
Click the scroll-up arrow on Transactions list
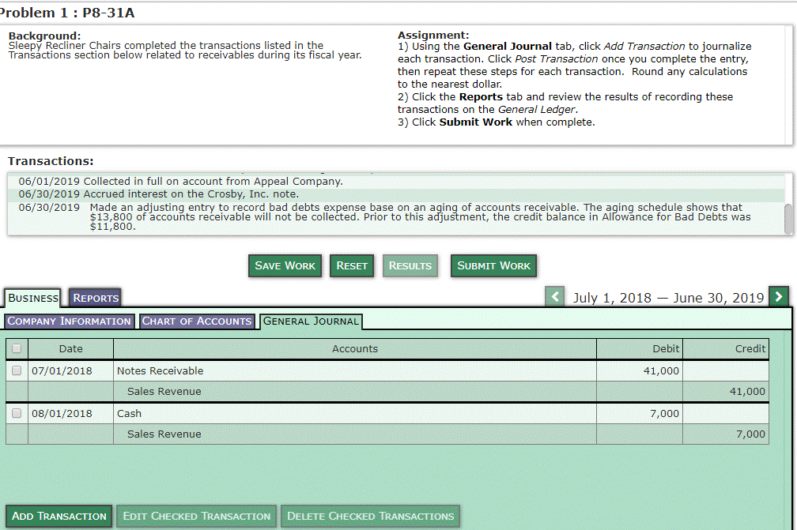[788, 172]
